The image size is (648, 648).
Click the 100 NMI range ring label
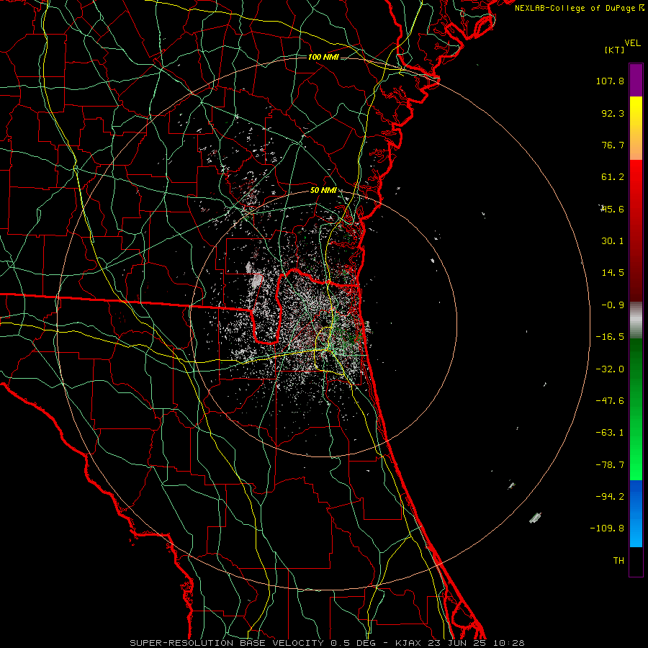[x=323, y=57]
